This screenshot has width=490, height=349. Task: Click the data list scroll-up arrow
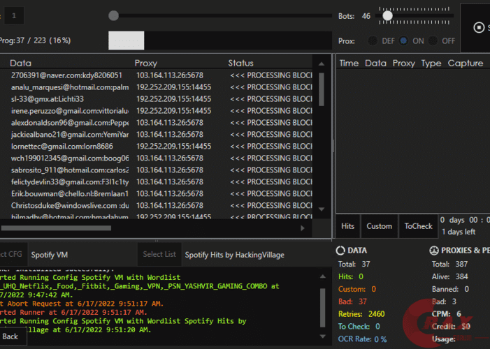(x=322, y=63)
